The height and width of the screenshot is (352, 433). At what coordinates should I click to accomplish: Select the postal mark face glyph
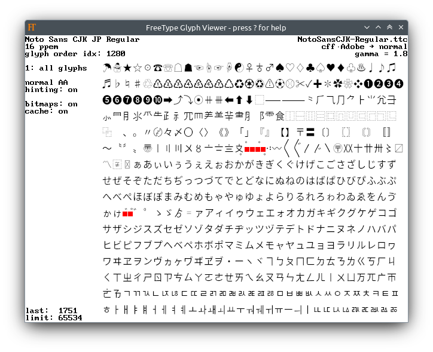tap(148, 149)
